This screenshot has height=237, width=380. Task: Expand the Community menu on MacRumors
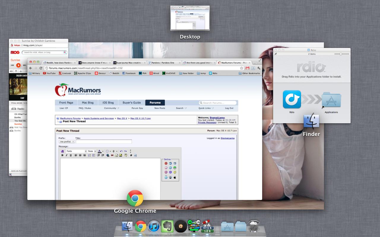[112, 108]
